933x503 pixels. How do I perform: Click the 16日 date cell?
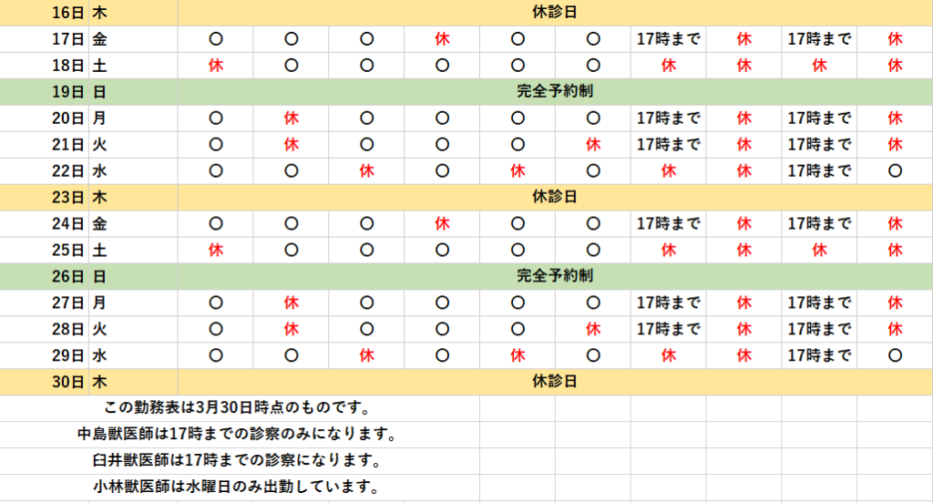[70, 13]
